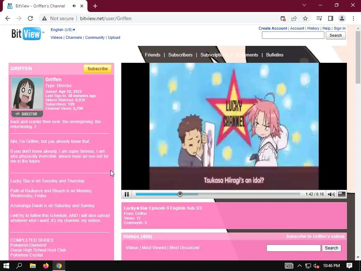Open the Windows Start menu
This screenshot has height=271, width=361.
pos(6,266)
